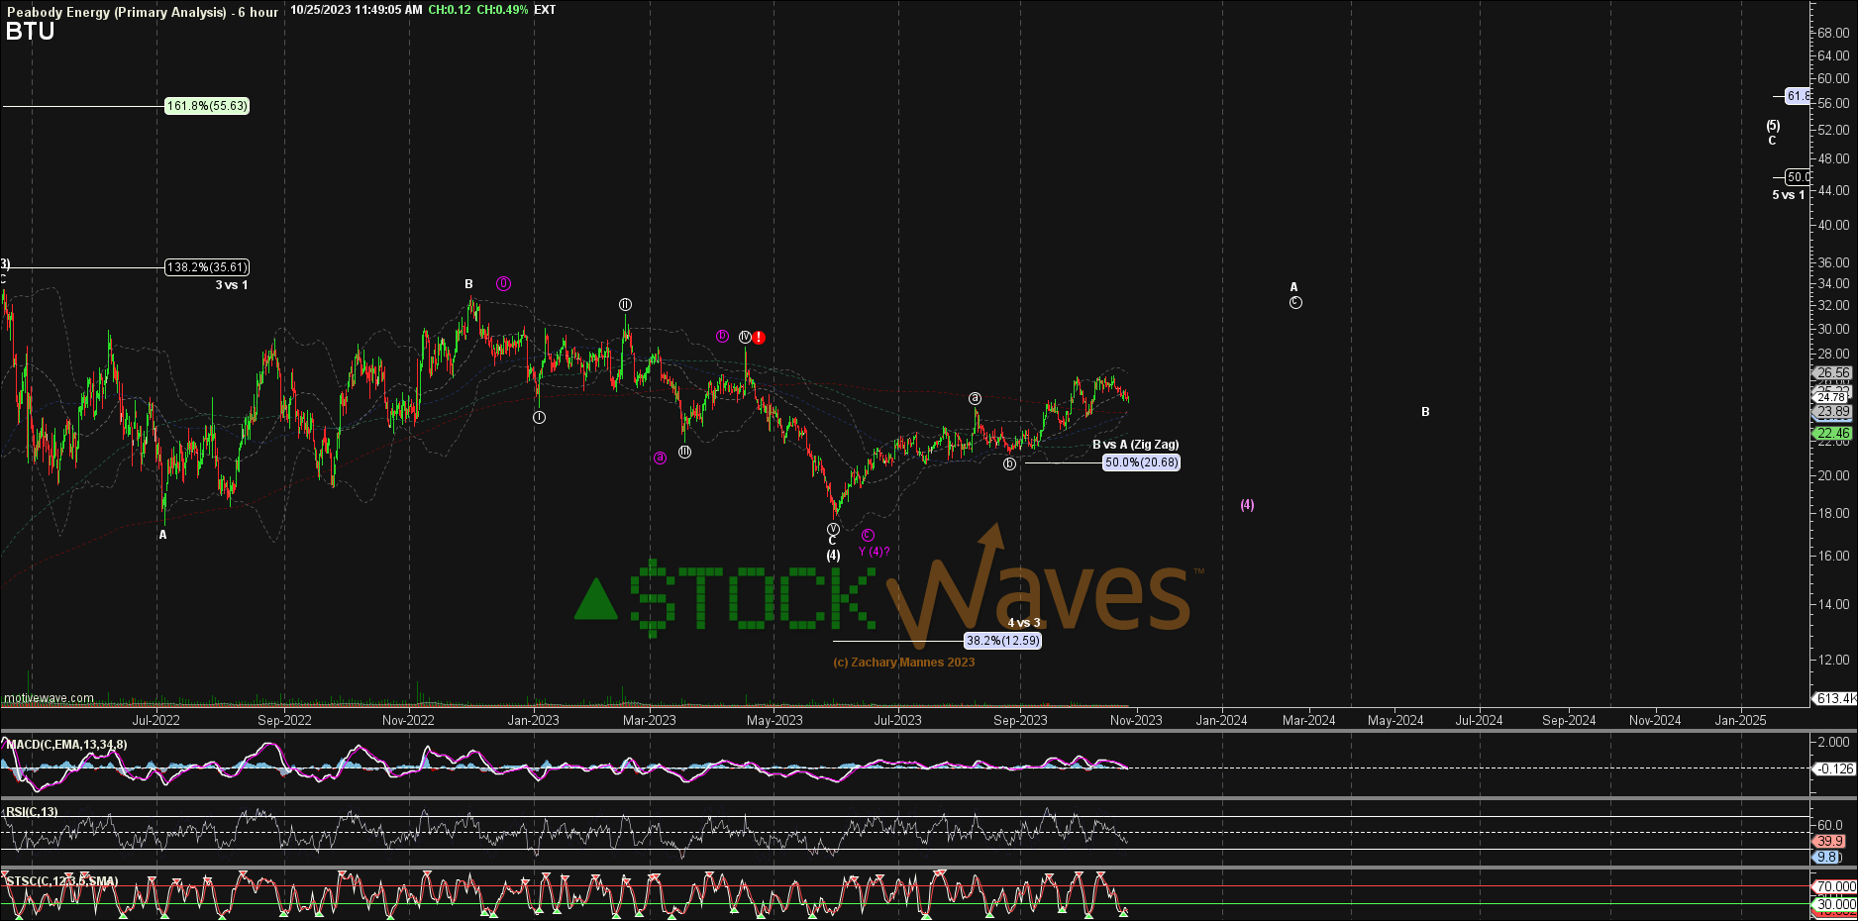Screen dimensions: 1858x921
Task: Click the 5 vs 1 annotation
Action: (x=1788, y=195)
